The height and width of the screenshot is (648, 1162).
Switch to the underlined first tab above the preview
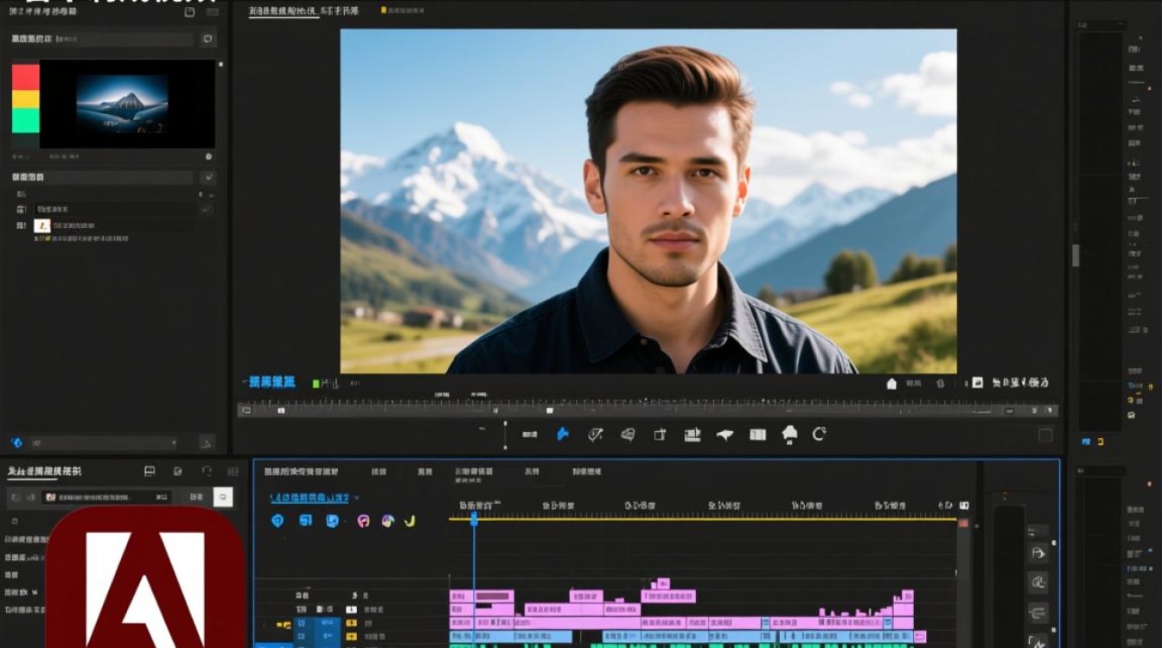pos(284,11)
